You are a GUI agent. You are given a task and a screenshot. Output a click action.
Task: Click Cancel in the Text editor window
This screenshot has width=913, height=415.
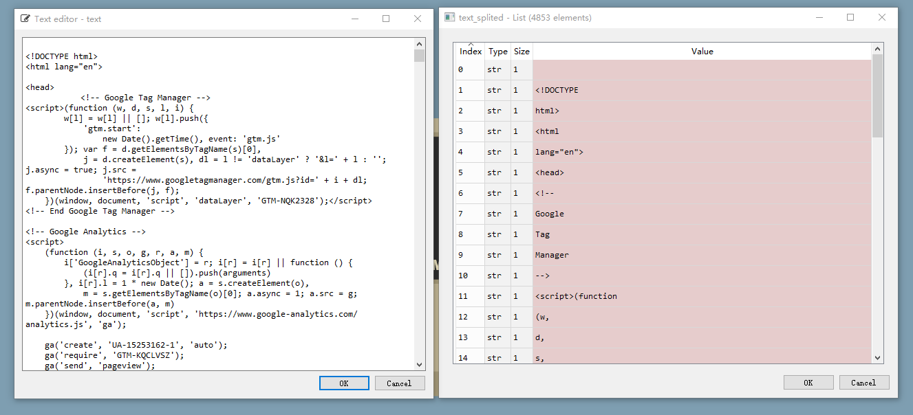[x=399, y=383]
